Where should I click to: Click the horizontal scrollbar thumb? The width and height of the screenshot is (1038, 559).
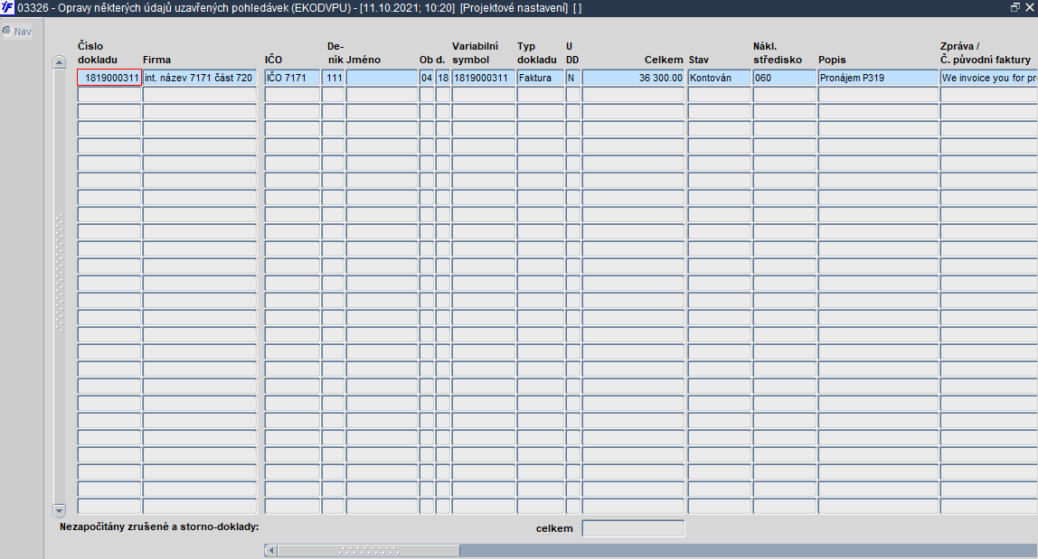click(369, 550)
